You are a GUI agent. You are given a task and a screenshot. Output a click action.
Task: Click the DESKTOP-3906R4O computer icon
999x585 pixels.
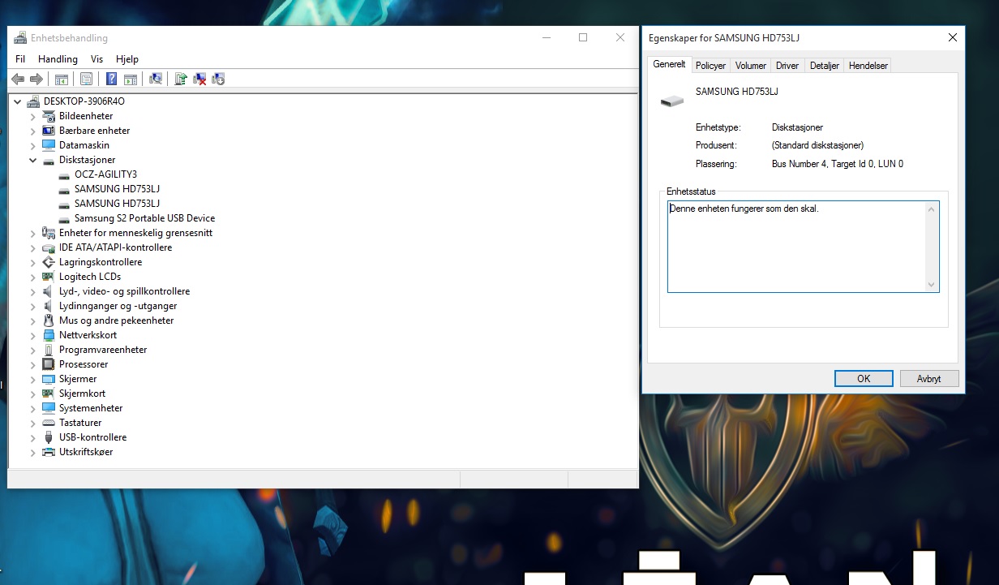[33, 101]
